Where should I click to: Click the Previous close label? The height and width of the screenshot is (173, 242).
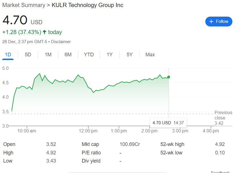click(x=223, y=115)
